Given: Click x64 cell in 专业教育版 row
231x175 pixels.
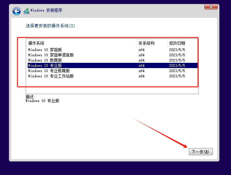Looking at the screenshot, I should (141, 71).
